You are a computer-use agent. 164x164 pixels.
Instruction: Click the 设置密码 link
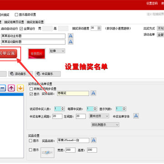(x=152, y=4)
